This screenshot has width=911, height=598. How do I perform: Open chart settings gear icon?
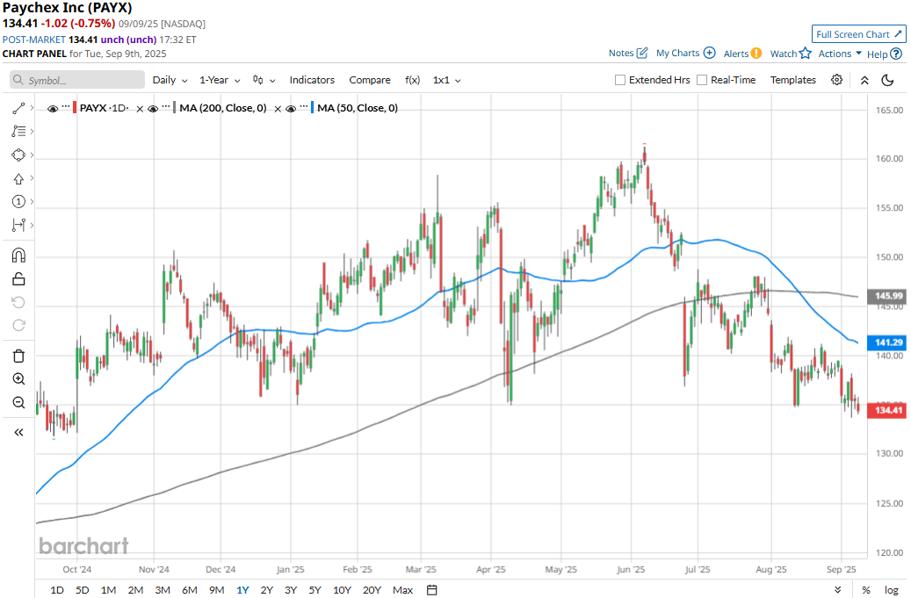pyautogui.click(x=836, y=80)
